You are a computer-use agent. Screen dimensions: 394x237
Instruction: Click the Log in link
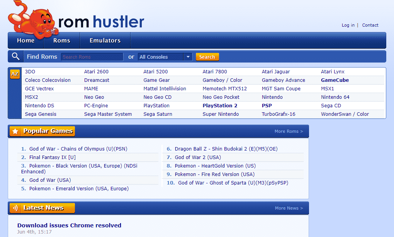pos(348,25)
